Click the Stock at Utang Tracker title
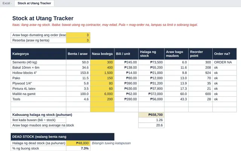The width and height of the screenshot is (241, 151). tap(43, 18)
